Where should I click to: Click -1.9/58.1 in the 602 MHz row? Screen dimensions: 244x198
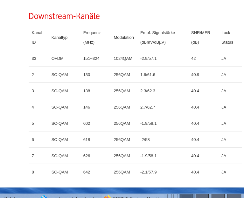point(148,124)
